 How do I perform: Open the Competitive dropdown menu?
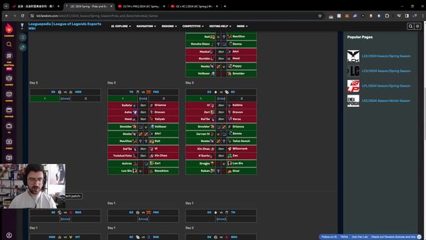click(193, 26)
